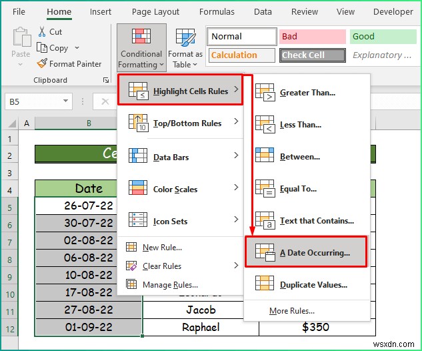Choose Greater Than... rule label
Viewport: 422px width, 351px height.
[x=307, y=93]
